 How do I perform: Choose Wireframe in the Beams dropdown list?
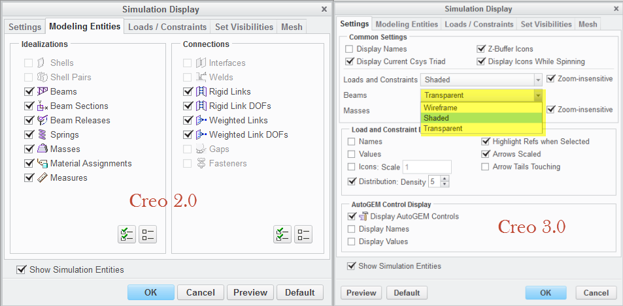coord(481,108)
